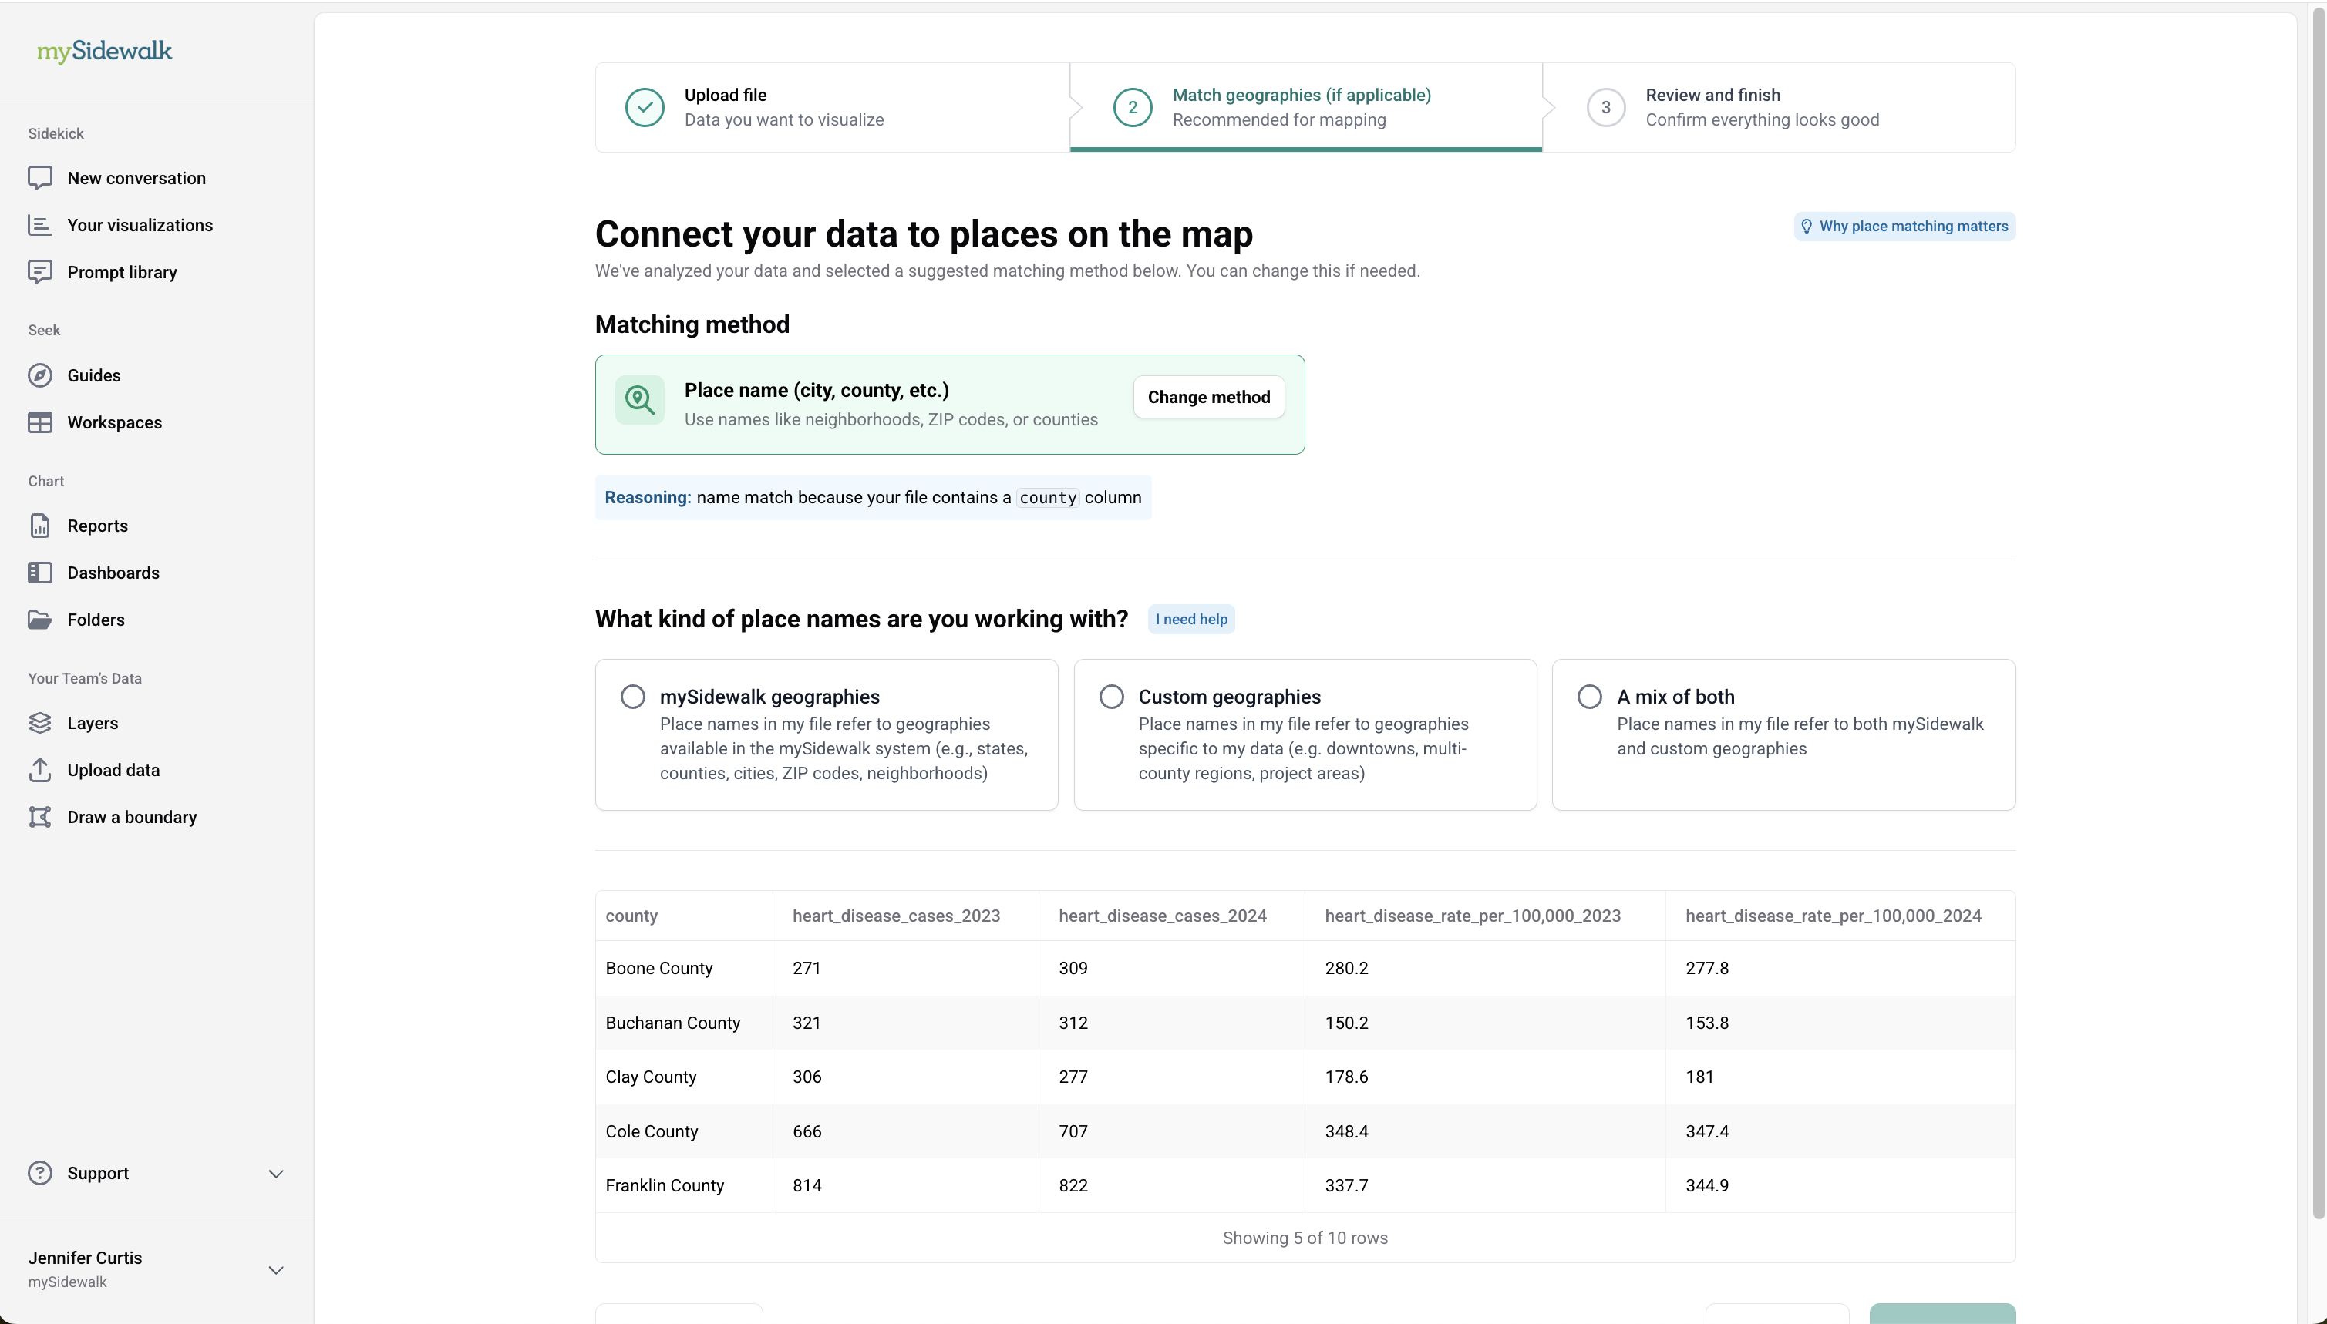The width and height of the screenshot is (2327, 1324).
Task: Expand the Support menu chevron
Action: [275, 1174]
